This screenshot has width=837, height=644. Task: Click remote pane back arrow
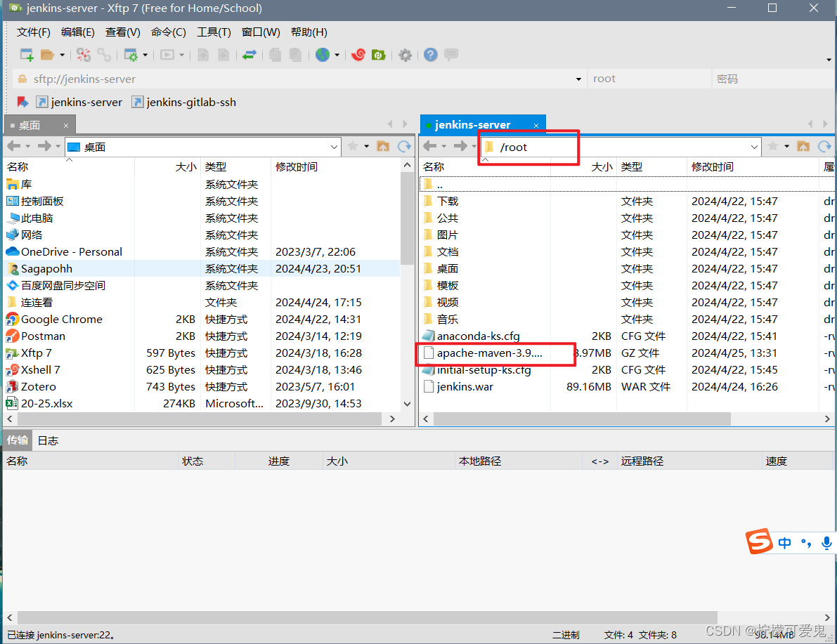[429, 146]
